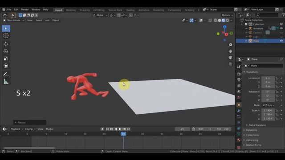
Task: Select the Transform tool
Action: [6, 66]
